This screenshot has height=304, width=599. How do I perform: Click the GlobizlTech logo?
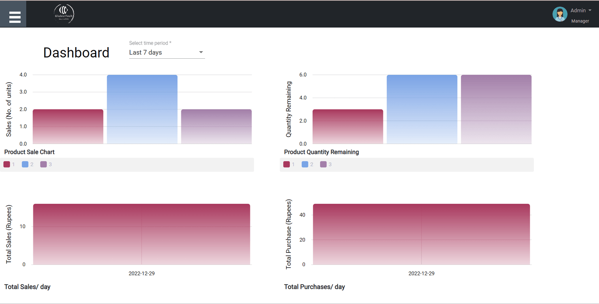pos(64,14)
